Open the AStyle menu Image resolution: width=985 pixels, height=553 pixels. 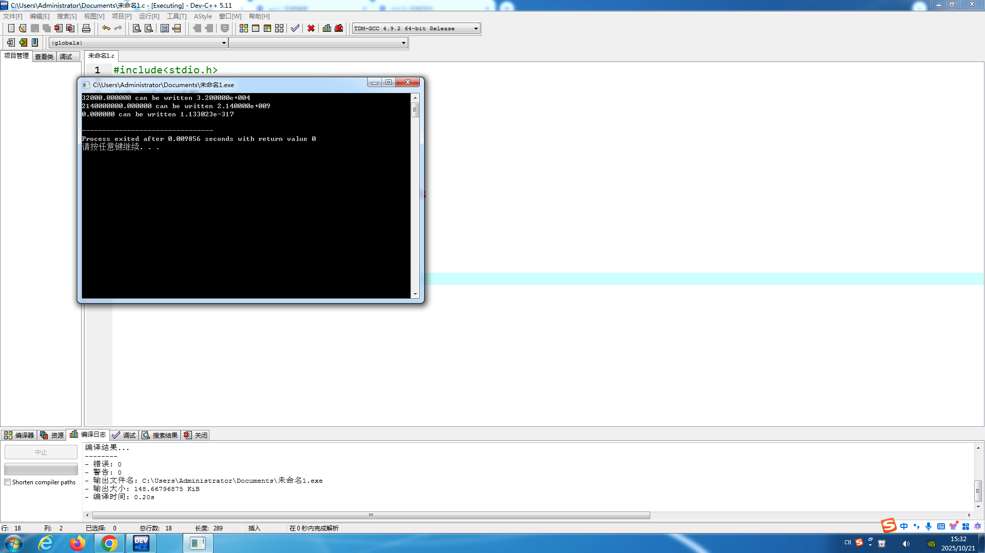point(203,16)
